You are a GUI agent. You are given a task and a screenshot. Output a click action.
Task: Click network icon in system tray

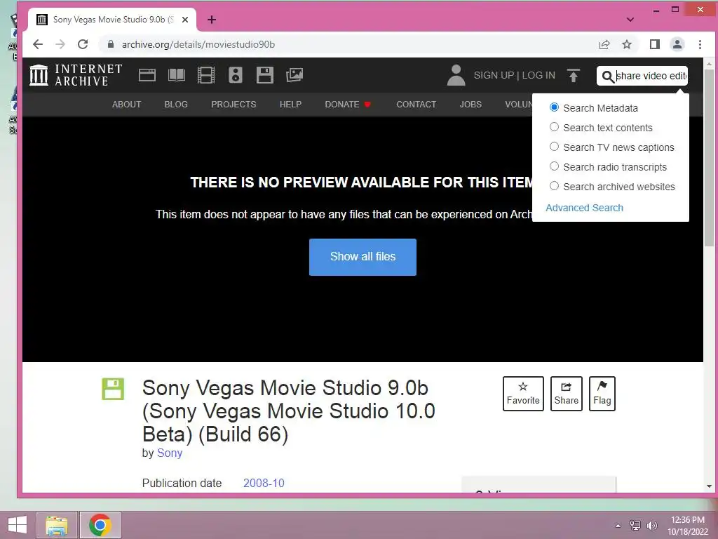pyautogui.click(x=635, y=526)
